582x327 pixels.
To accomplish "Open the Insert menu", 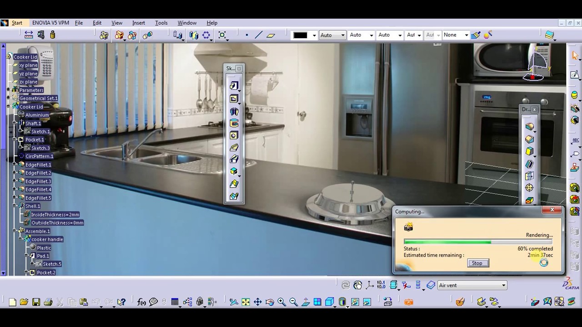I will coord(139,23).
